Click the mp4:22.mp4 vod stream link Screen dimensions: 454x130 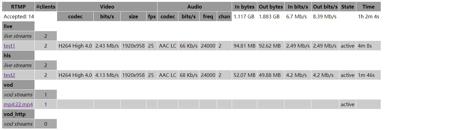18,104
